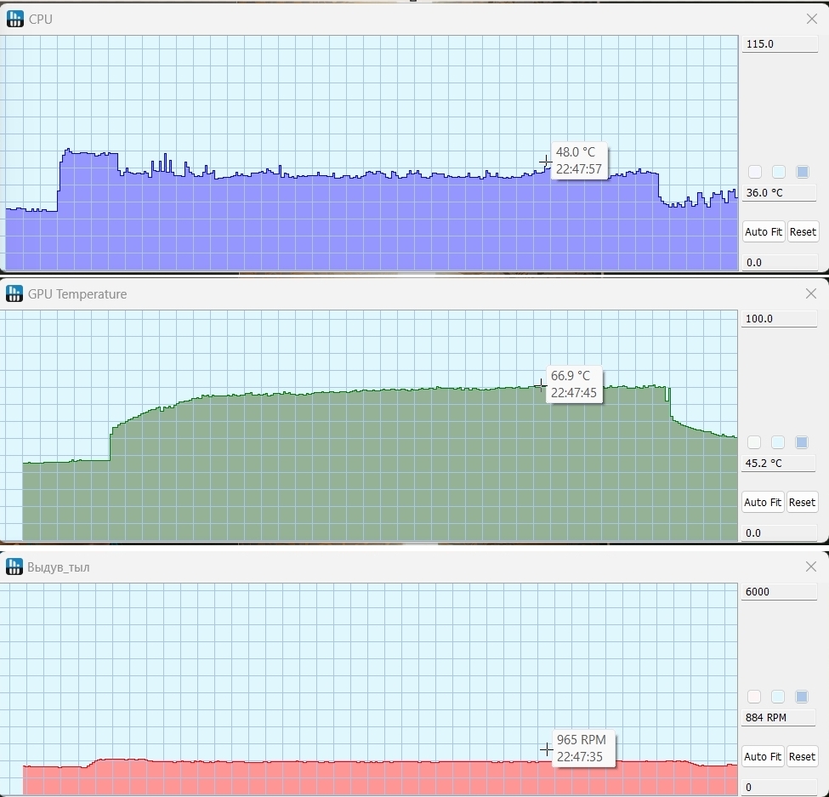Viewport: 829px width, 797px height.
Task: Select the light cyan swatch in Выдув_тыл window
Action: (778, 697)
